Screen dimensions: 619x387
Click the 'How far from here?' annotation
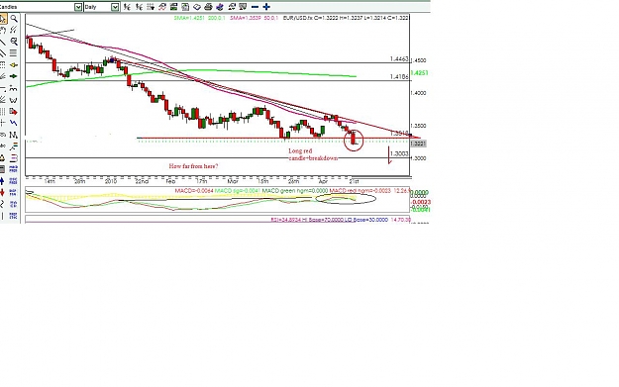(x=193, y=166)
